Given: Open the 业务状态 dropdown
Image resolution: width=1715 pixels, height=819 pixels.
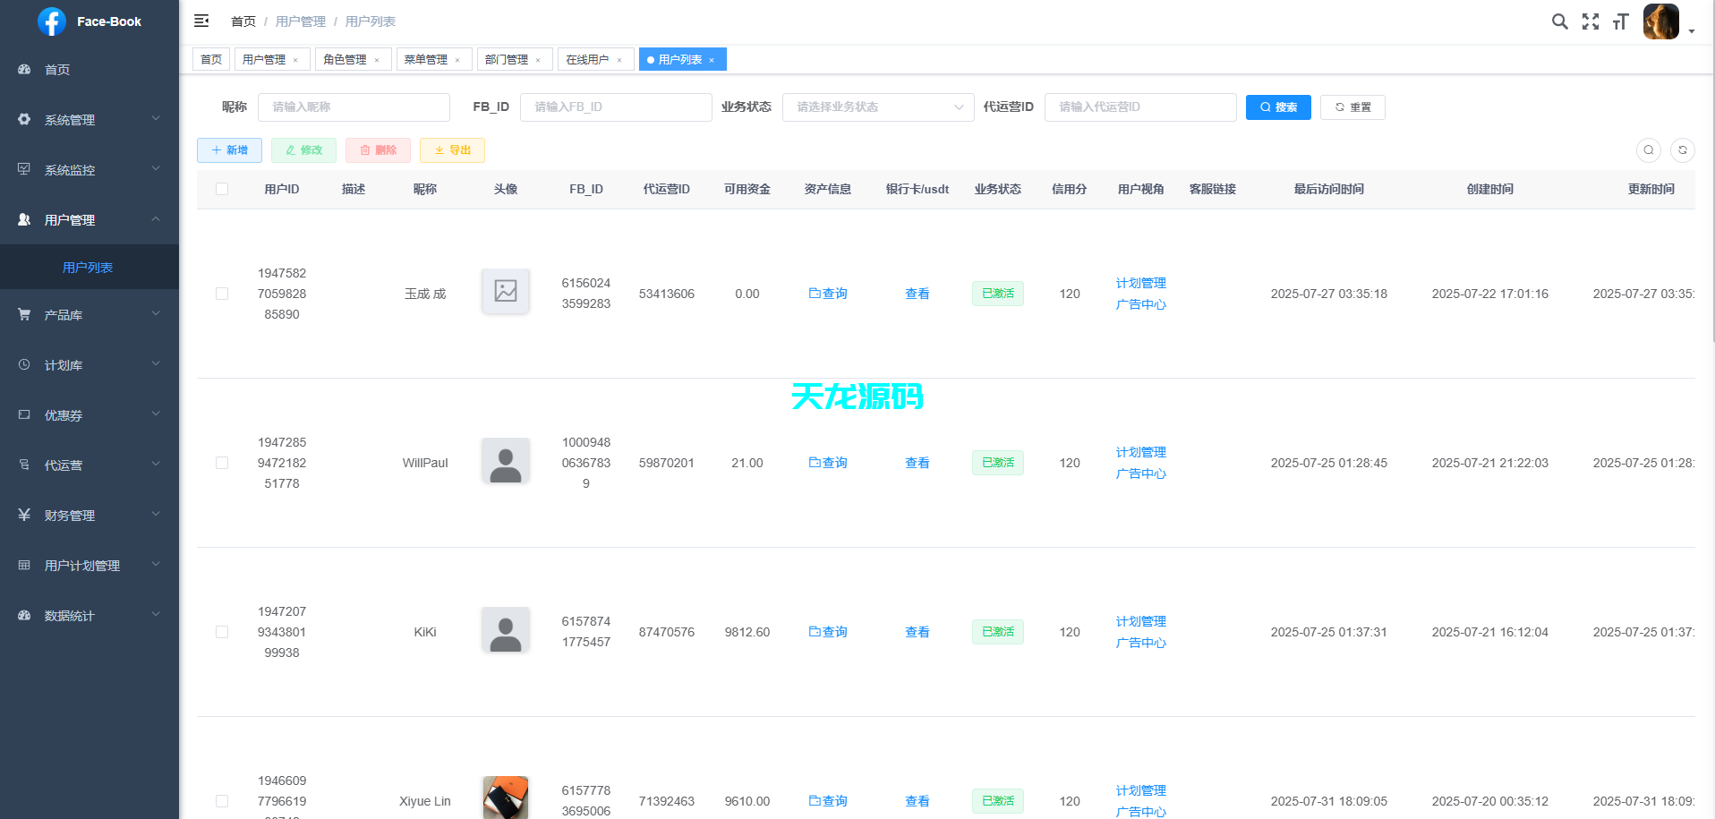Looking at the screenshot, I should coord(877,107).
